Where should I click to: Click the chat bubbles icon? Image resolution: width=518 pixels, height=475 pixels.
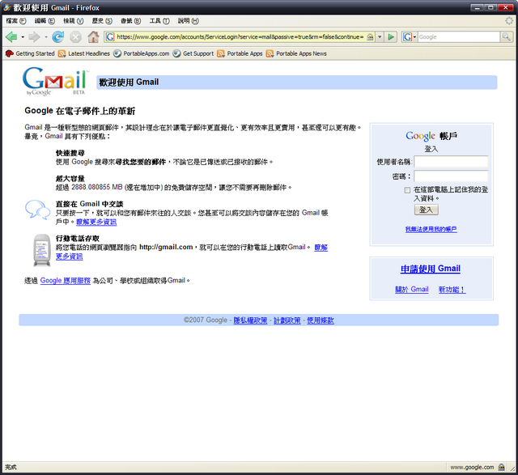(38, 210)
